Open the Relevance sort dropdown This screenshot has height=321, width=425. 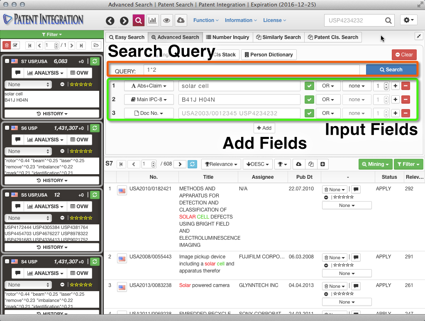coord(221,164)
